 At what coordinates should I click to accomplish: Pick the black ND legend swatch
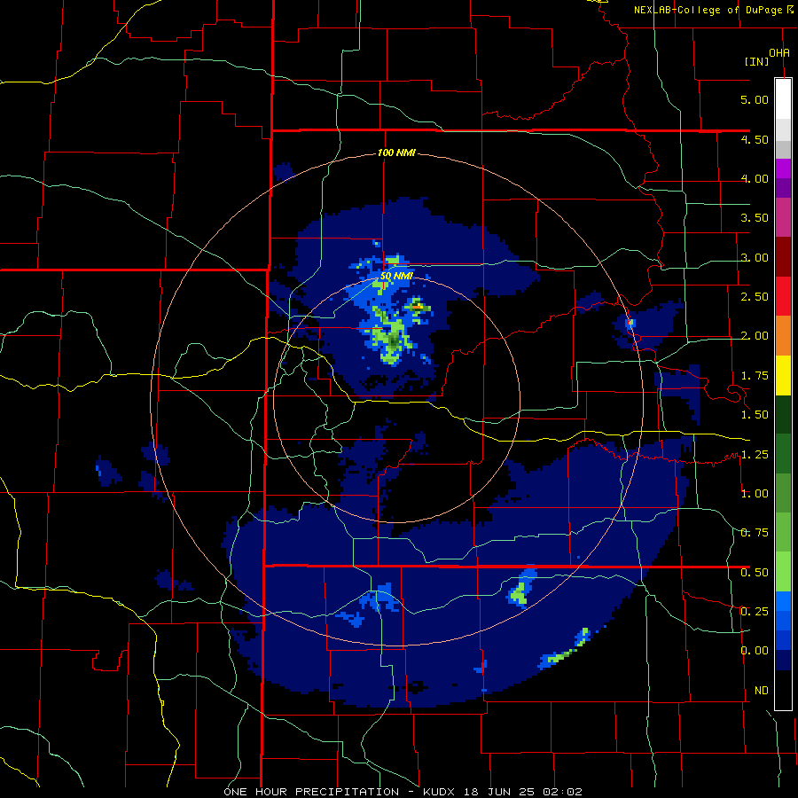pyautogui.click(x=783, y=690)
